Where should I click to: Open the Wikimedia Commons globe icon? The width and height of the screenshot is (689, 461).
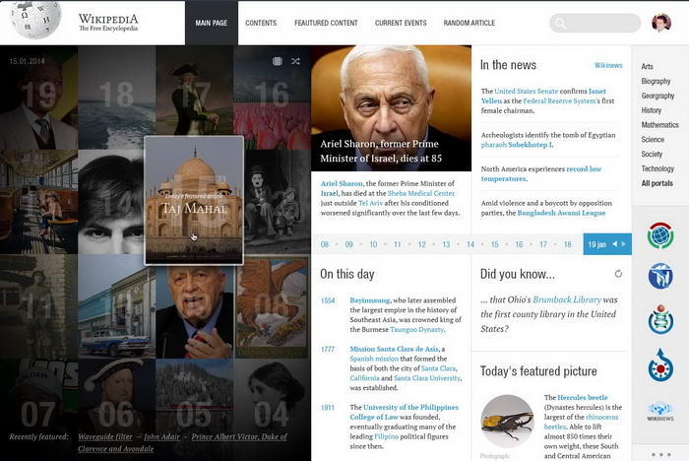point(660,235)
